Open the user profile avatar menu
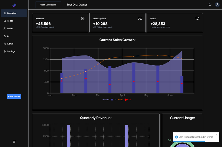Image resolution: width=222 pixels, height=147 pixels. tap(217, 5)
